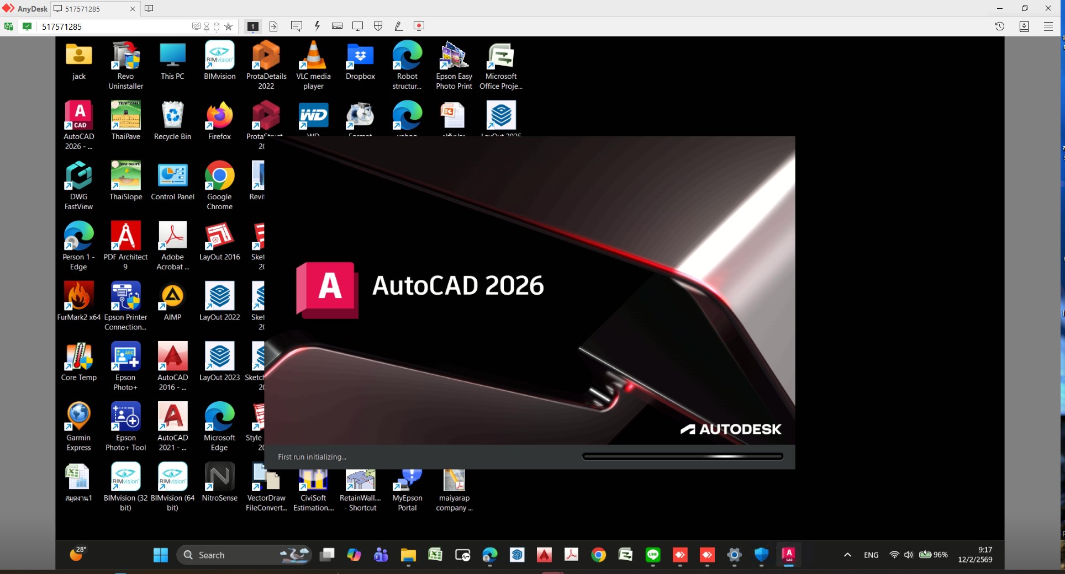This screenshot has width=1065, height=574.
Task: Select the Recycle Bin desktop icon
Action: (x=173, y=121)
